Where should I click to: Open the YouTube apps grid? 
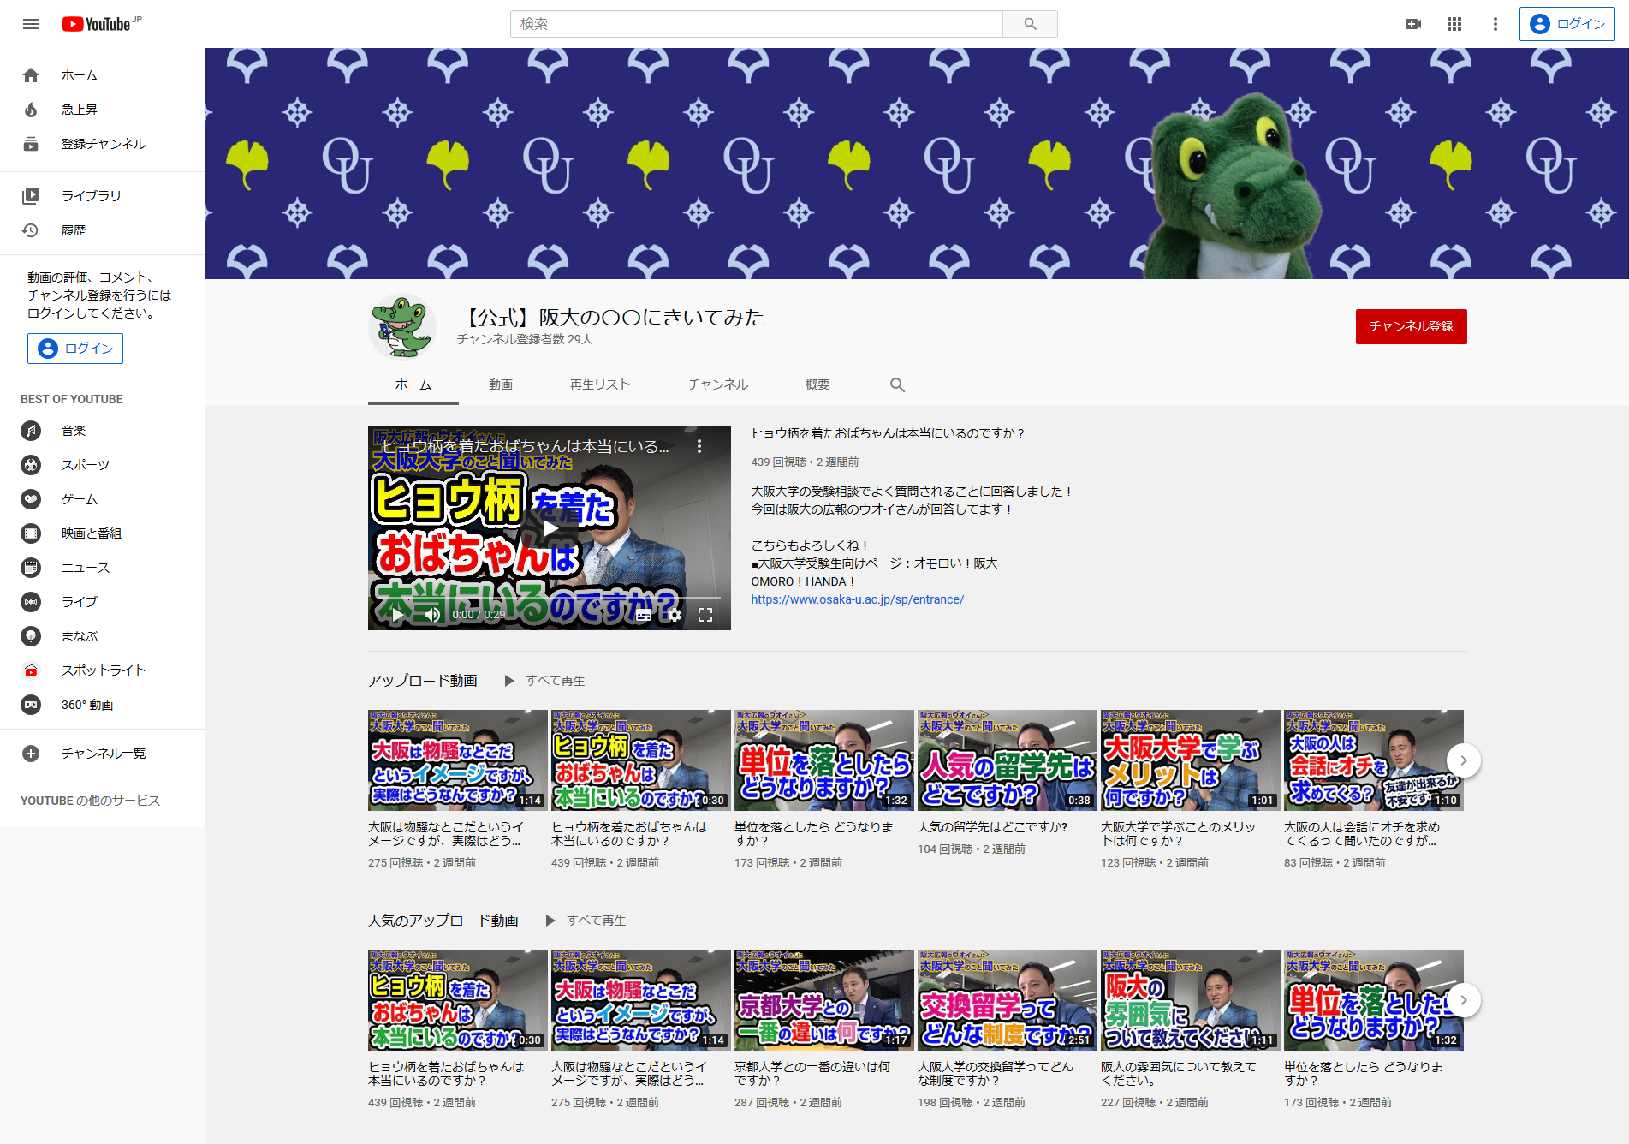point(1454,24)
